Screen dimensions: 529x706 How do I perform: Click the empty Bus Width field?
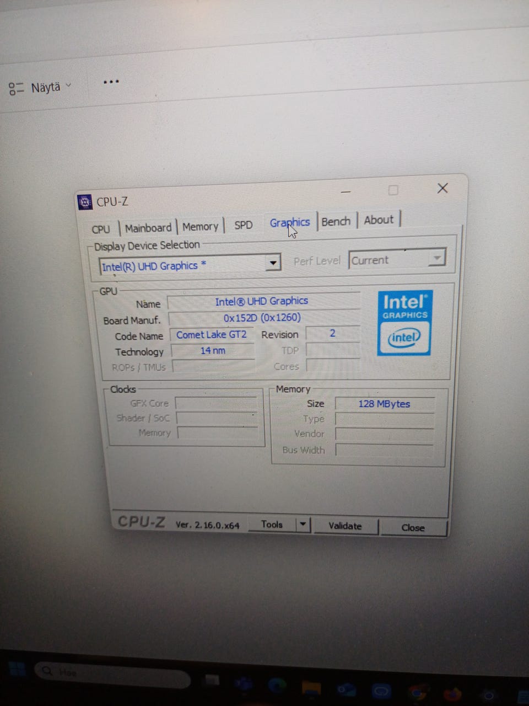384,450
